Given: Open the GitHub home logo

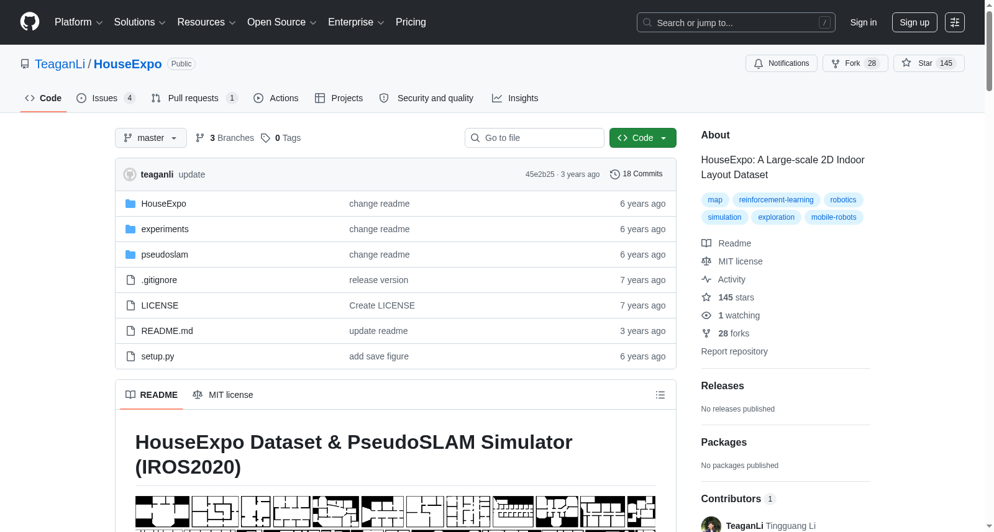Looking at the screenshot, I should [x=30, y=22].
